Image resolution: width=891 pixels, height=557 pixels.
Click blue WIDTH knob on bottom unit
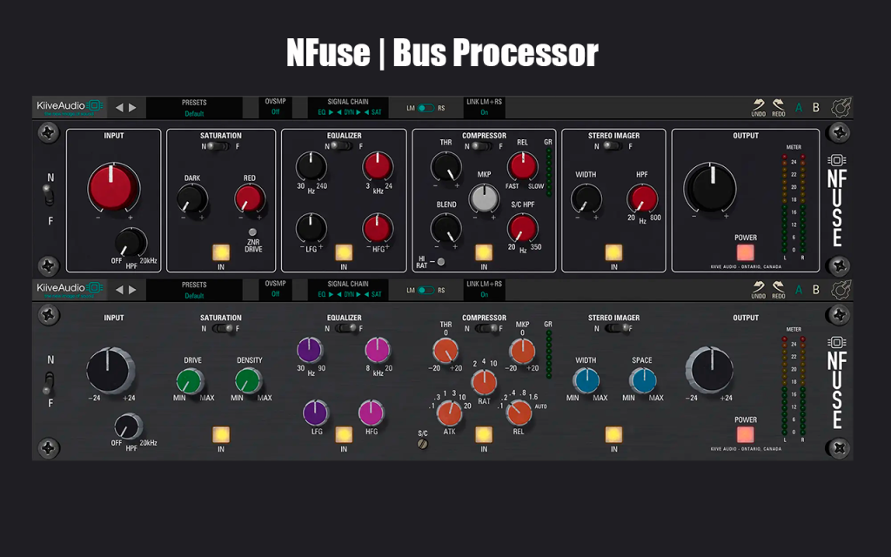click(x=586, y=381)
